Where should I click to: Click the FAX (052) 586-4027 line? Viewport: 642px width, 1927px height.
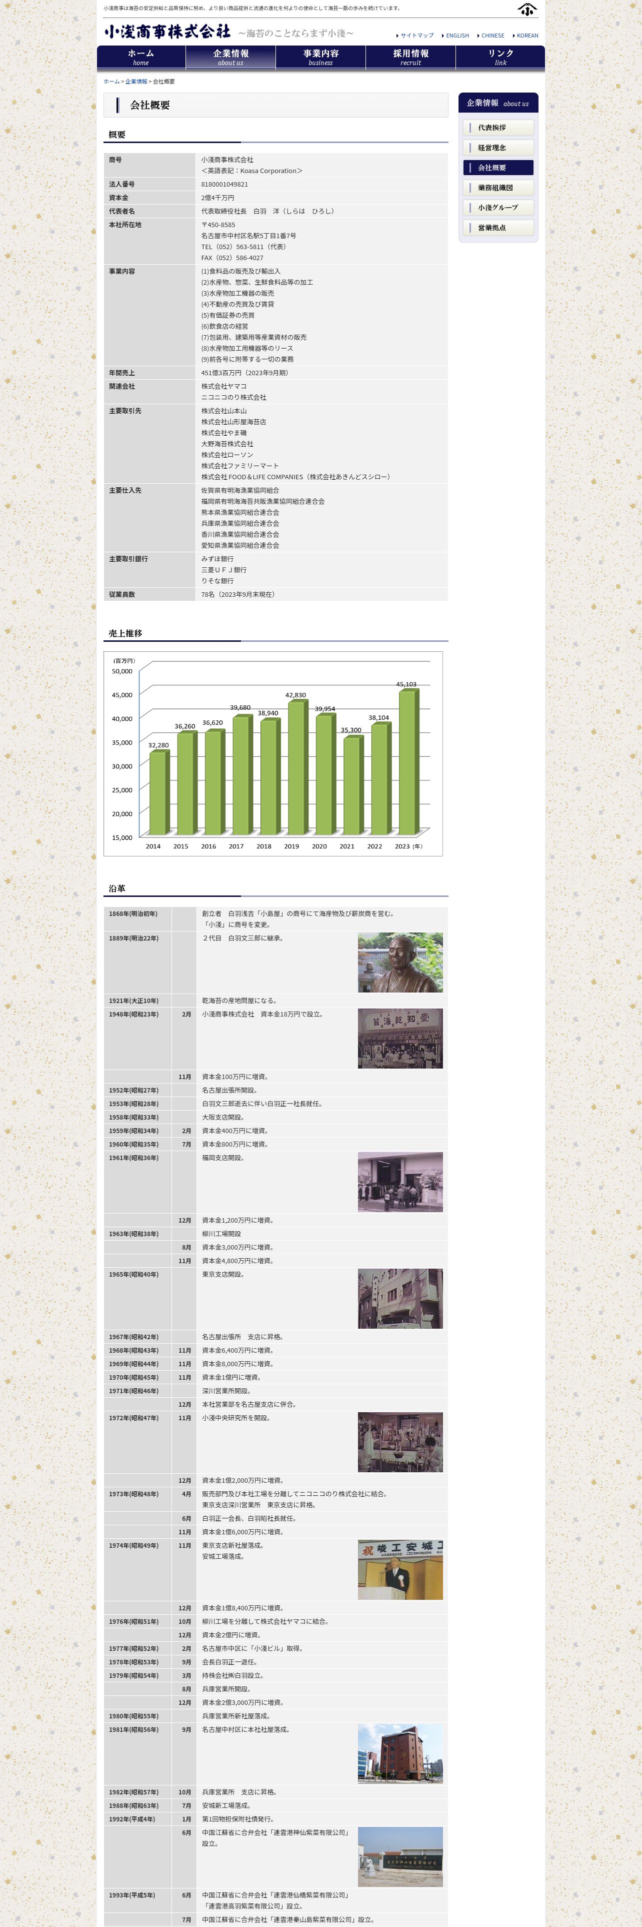point(231,258)
